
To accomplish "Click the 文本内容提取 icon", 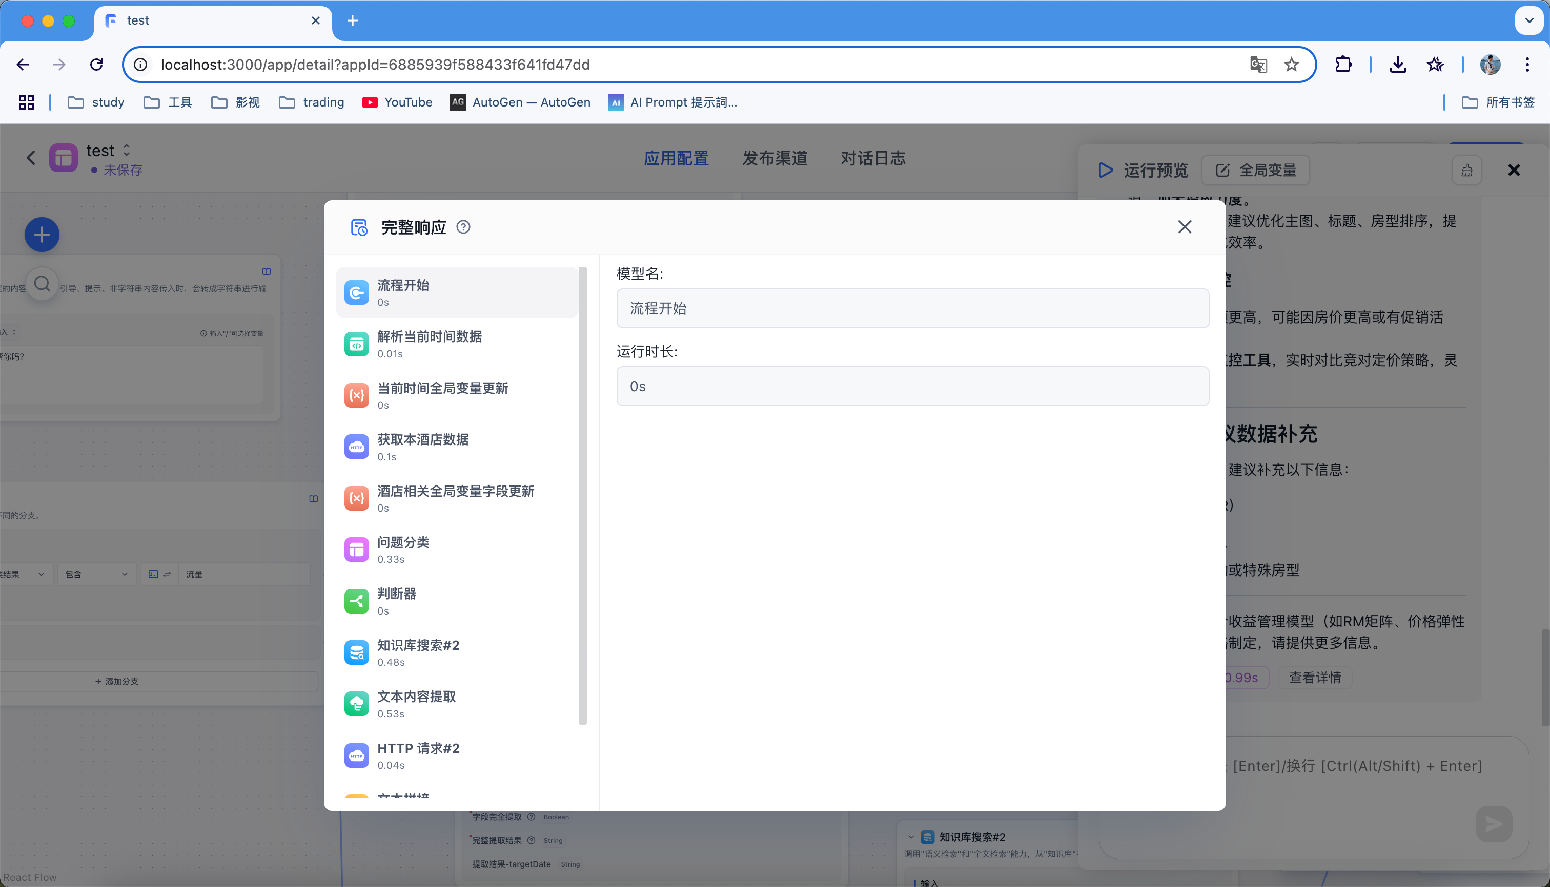I will tap(357, 704).
